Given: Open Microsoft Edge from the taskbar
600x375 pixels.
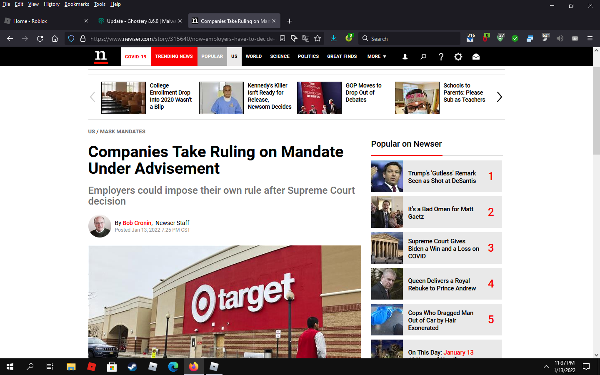Looking at the screenshot, I should coord(173,367).
